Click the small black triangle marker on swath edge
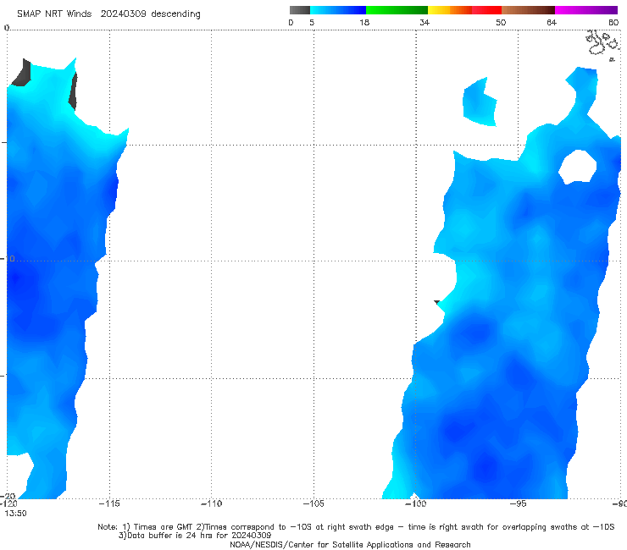Image resolution: width=627 pixels, height=550 pixels. click(436, 302)
